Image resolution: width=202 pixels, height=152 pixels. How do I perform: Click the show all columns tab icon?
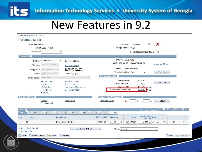pyautogui.click(x=115, y=113)
